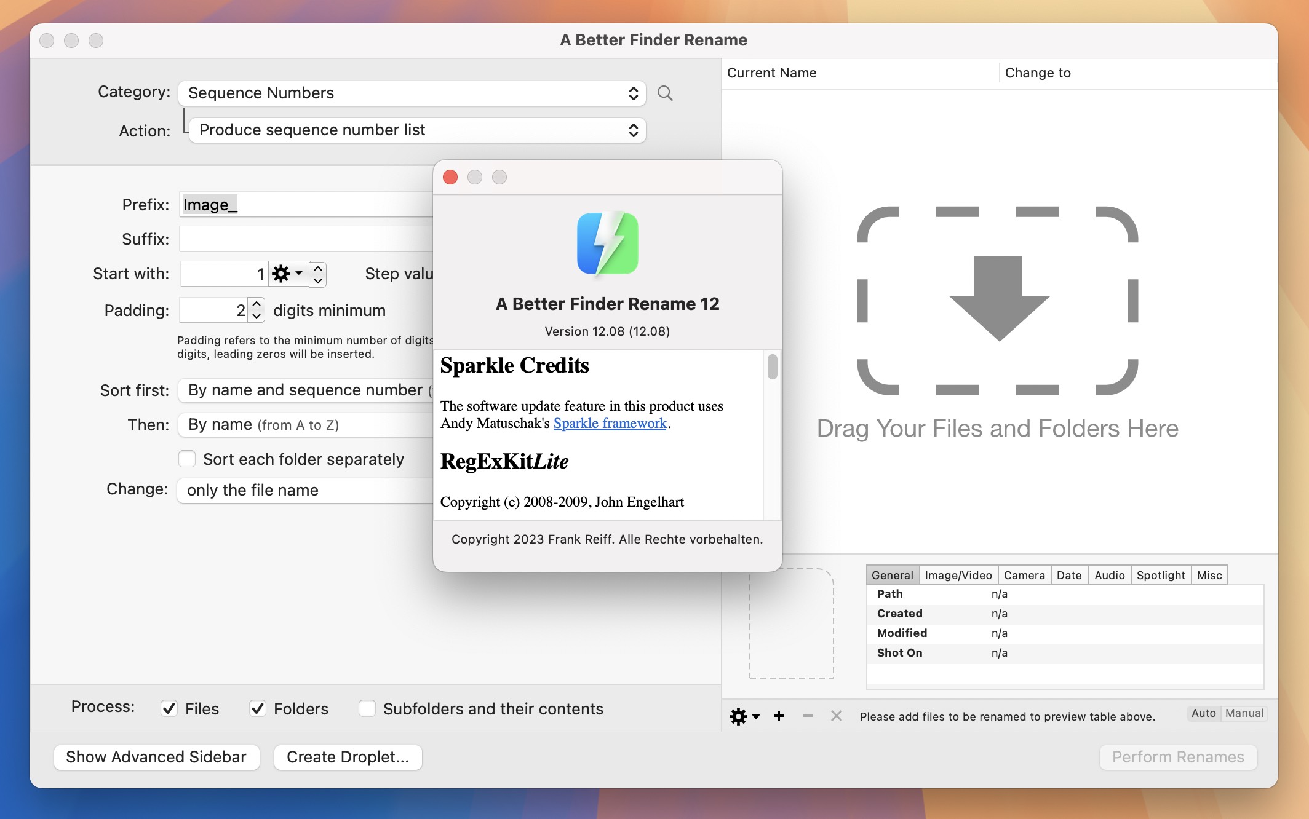Click the Padding number field

pyautogui.click(x=214, y=310)
